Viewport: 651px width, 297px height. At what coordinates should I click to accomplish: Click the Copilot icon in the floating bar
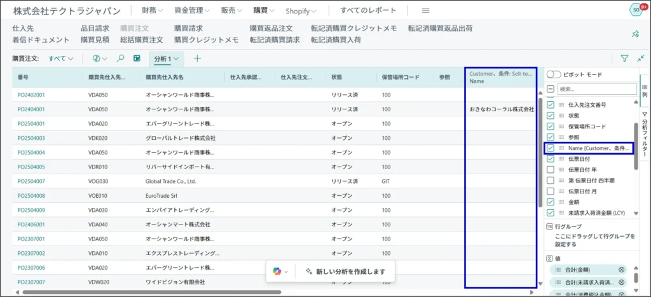pyautogui.click(x=277, y=272)
